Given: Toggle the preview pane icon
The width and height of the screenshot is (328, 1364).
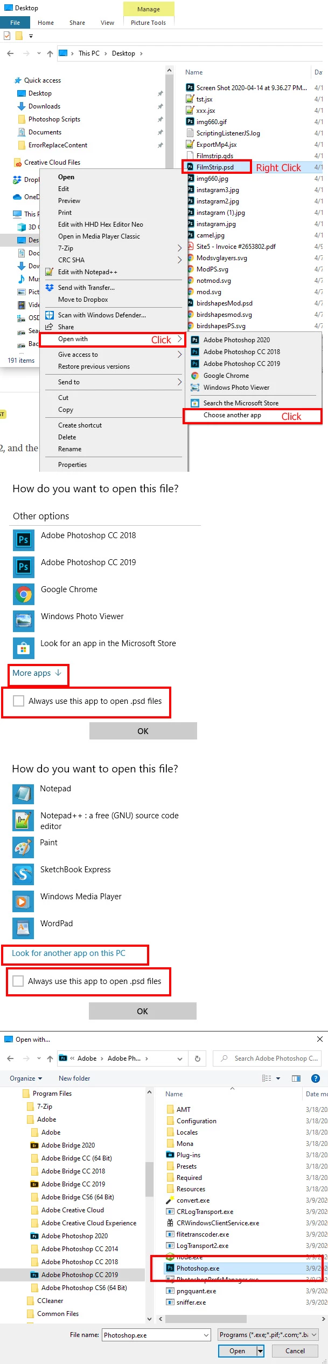Looking at the screenshot, I should click(x=296, y=1078).
